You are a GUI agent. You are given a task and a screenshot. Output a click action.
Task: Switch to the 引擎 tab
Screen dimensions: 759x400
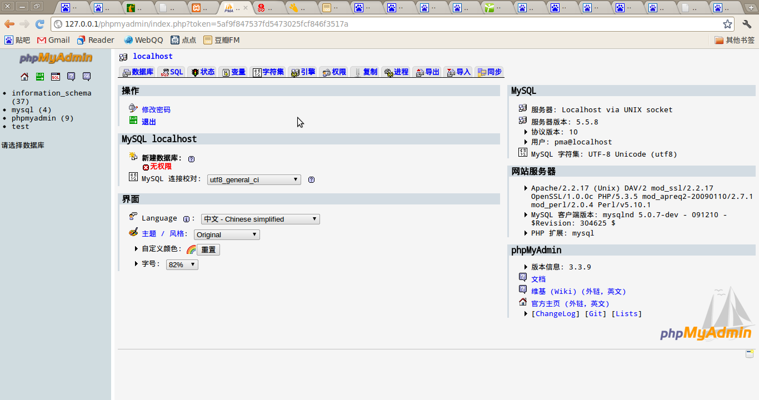point(303,72)
